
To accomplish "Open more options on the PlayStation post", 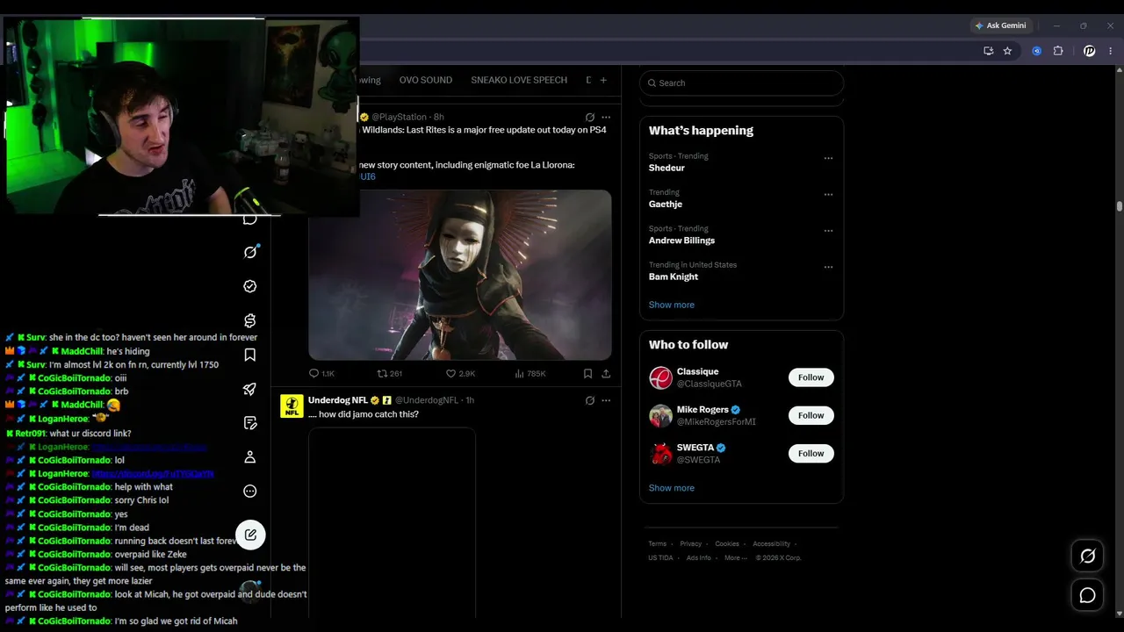I will tap(606, 117).
